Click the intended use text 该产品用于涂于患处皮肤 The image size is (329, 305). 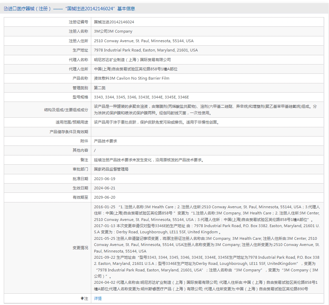(156, 122)
